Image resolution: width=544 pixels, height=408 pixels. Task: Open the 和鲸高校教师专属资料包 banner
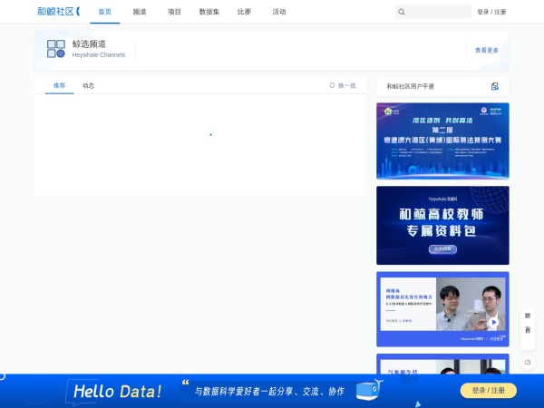[442, 225]
